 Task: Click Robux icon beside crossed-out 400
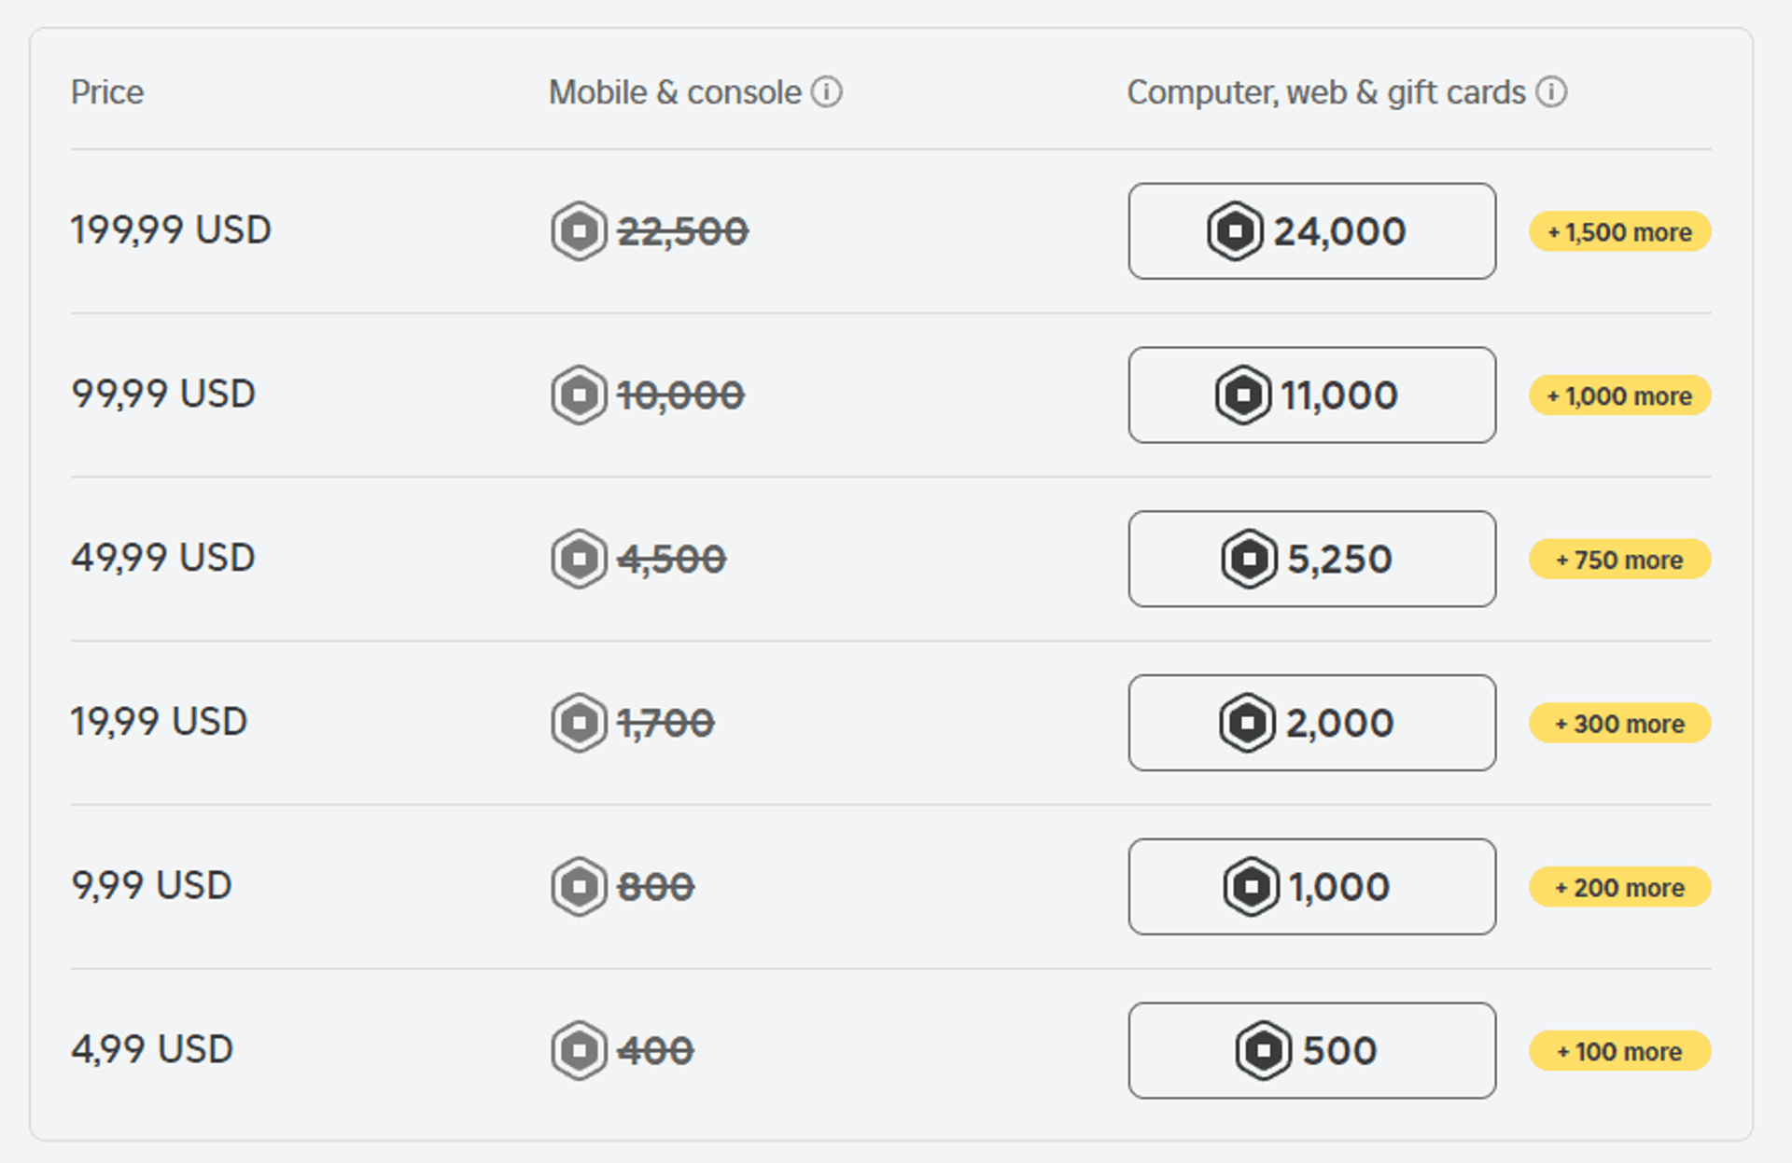pos(580,1051)
